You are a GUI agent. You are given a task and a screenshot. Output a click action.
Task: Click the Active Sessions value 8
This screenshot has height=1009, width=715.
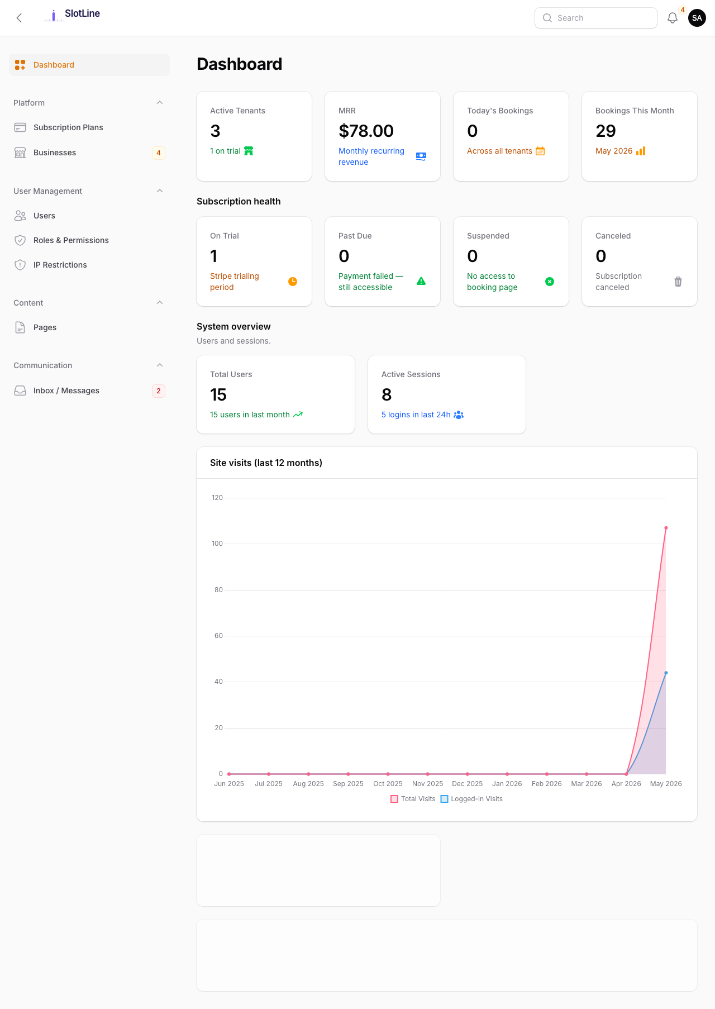tap(387, 394)
